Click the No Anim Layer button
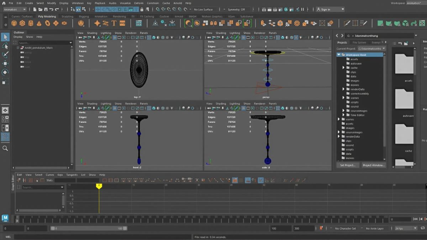 tap(375, 228)
